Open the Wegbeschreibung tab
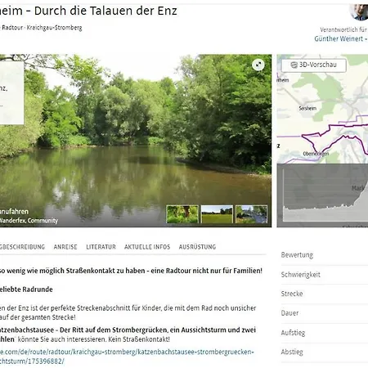 pyautogui.click(x=22, y=247)
